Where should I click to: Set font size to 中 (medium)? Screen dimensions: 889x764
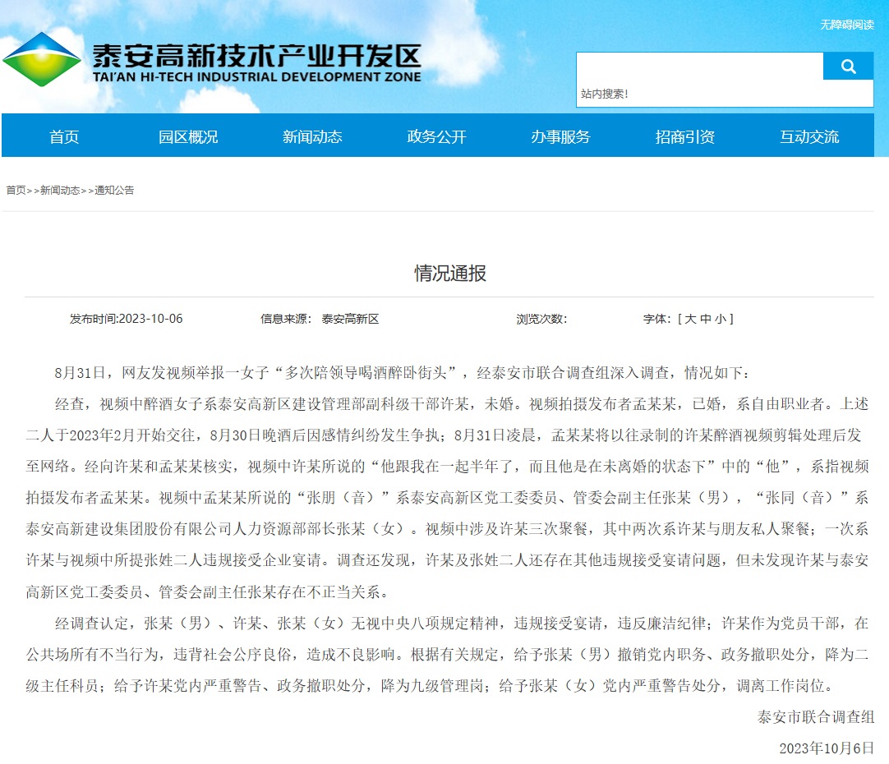(705, 319)
